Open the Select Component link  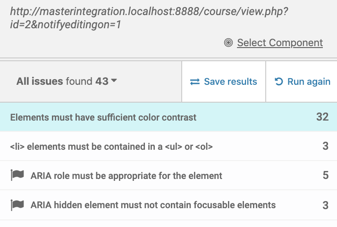pos(280,43)
